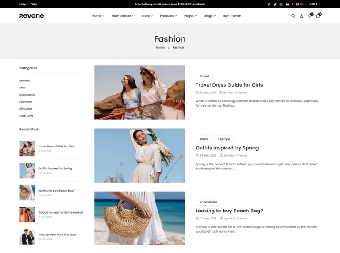Open the Looking to buy Beach Bag? headline
This screenshot has width=340, height=253.
tap(229, 211)
